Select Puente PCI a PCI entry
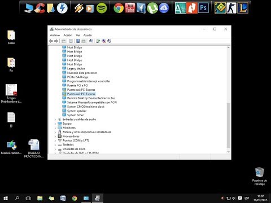This screenshot has width=271, height=203. click(77, 86)
